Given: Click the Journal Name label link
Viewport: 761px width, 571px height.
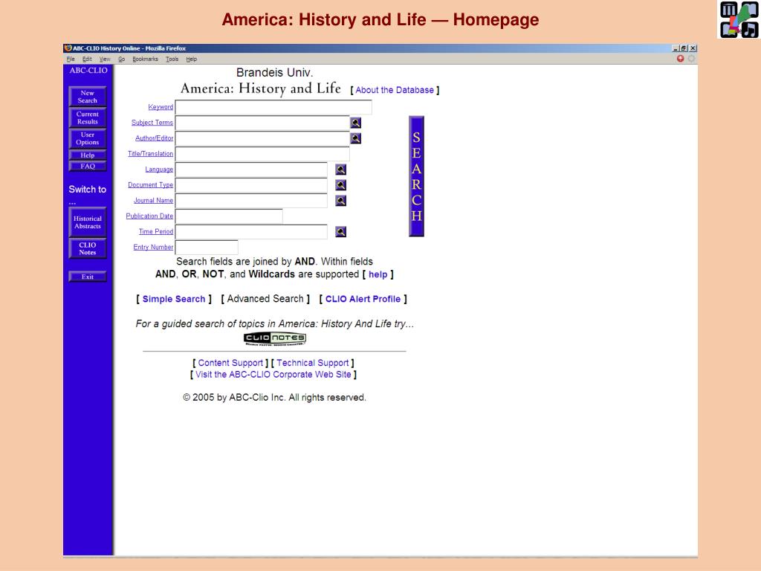Looking at the screenshot, I should point(153,201).
